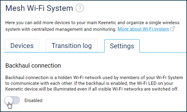This screenshot has height=112, width=187.
Task: Click the Backhaul connection section heading
Action: click(x=33, y=66)
